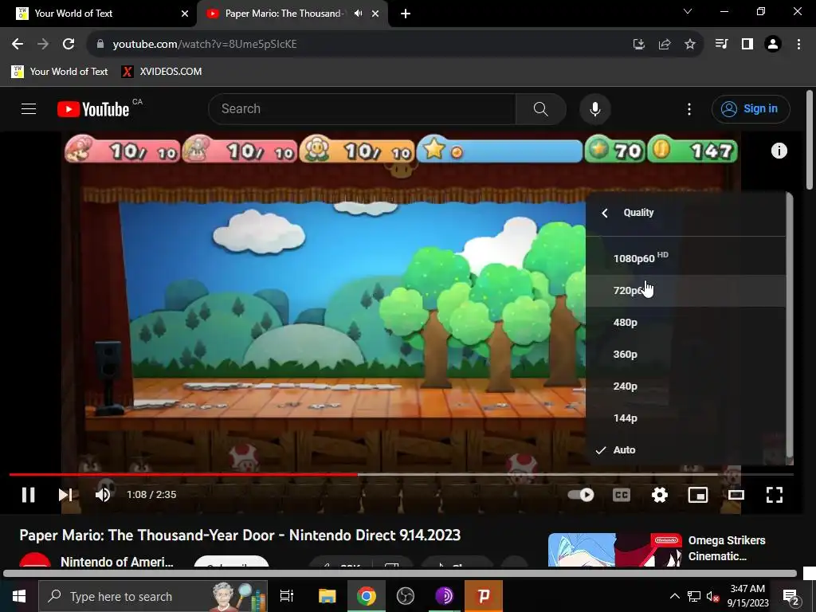Click the video info card icon

779,151
